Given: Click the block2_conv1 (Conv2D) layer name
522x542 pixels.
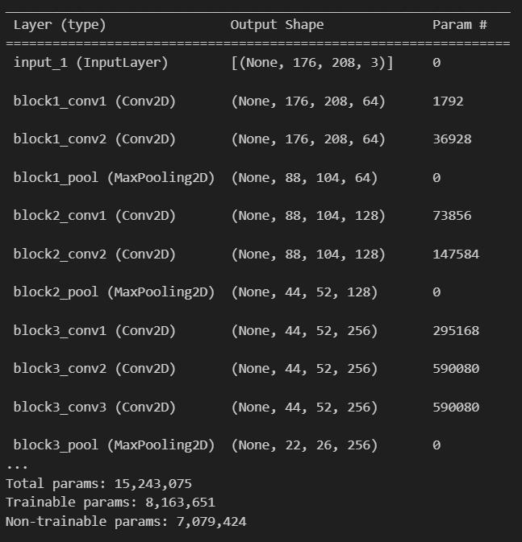Looking at the screenshot, I should click(x=94, y=216).
